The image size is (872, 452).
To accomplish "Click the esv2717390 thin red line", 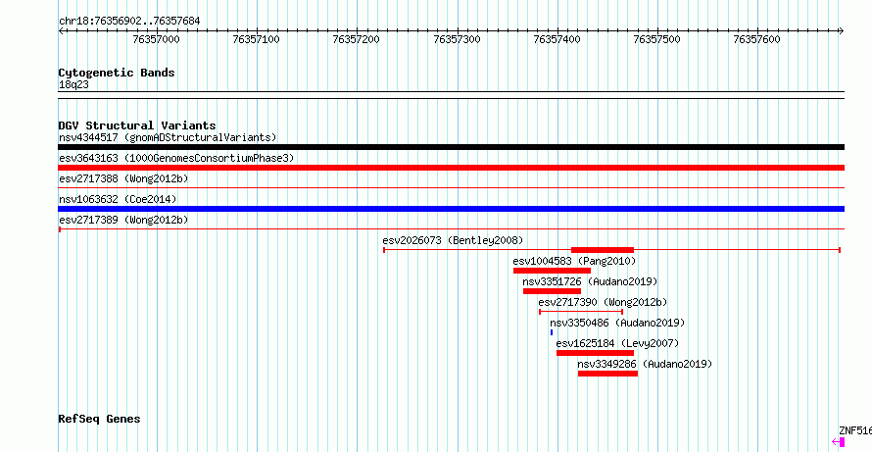I will click(x=581, y=312).
